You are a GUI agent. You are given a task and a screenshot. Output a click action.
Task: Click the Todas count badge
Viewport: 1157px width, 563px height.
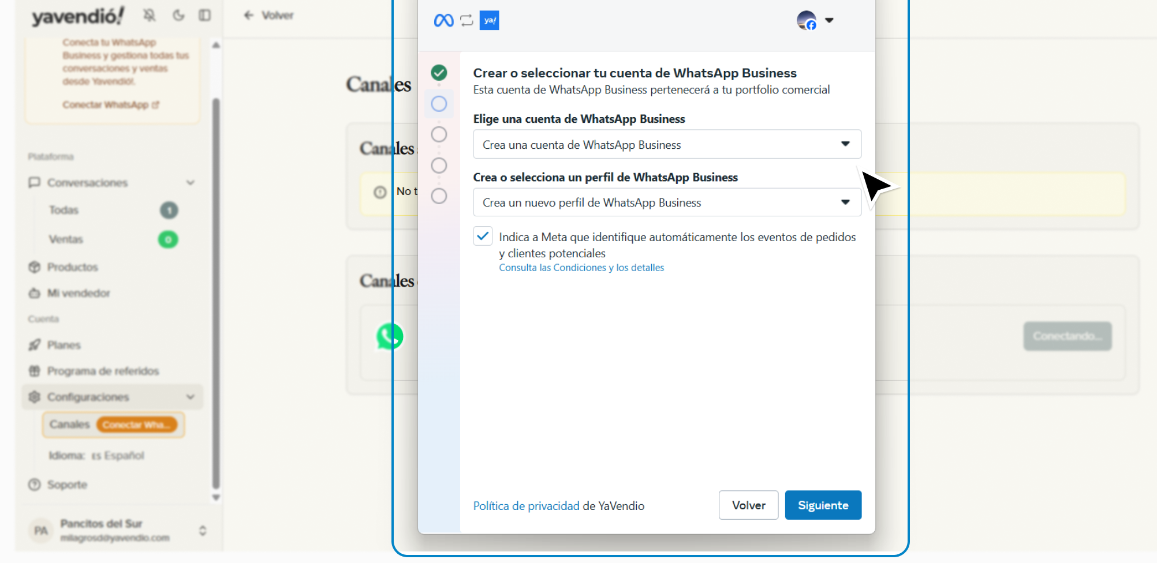click(169, 210)
